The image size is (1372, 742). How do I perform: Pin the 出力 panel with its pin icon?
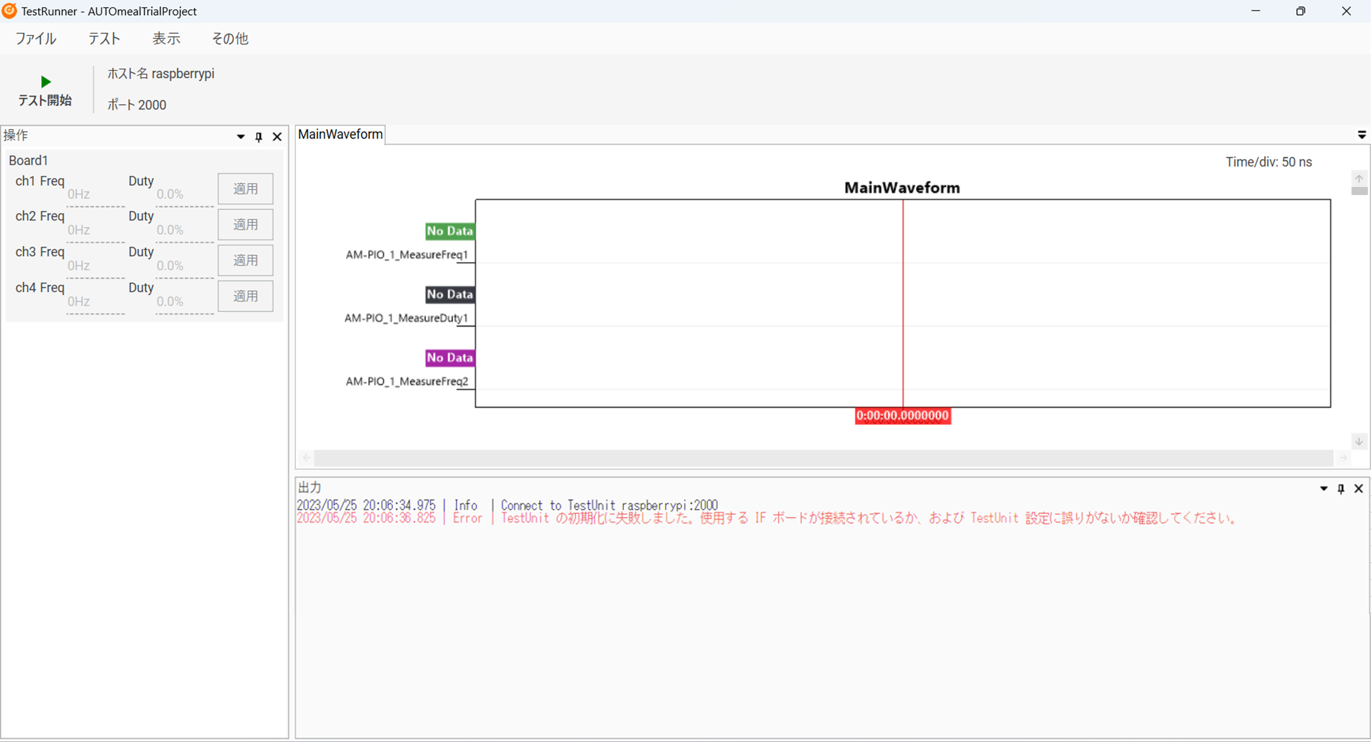(x=1341, y=488)
